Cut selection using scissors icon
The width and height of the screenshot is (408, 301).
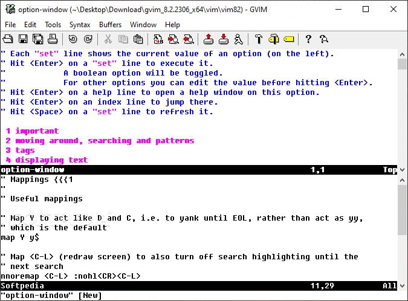pos(108,39)
